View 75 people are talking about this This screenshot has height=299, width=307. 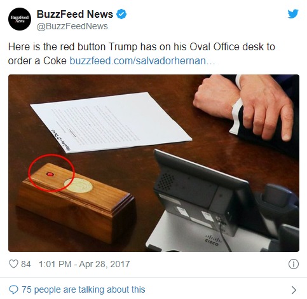coord(83,289)
